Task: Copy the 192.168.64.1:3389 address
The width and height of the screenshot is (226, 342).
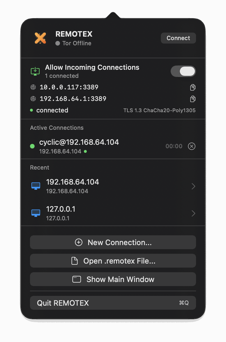Action: 193,99
